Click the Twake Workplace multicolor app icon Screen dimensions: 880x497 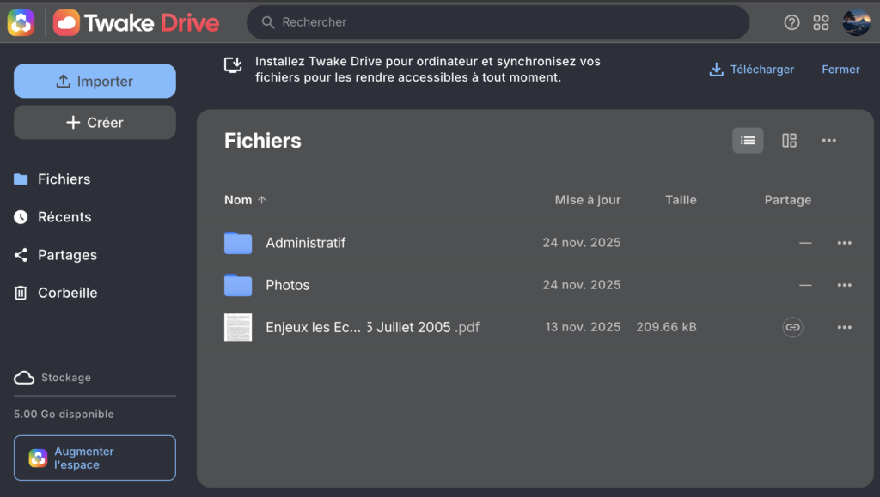[21, 22]
